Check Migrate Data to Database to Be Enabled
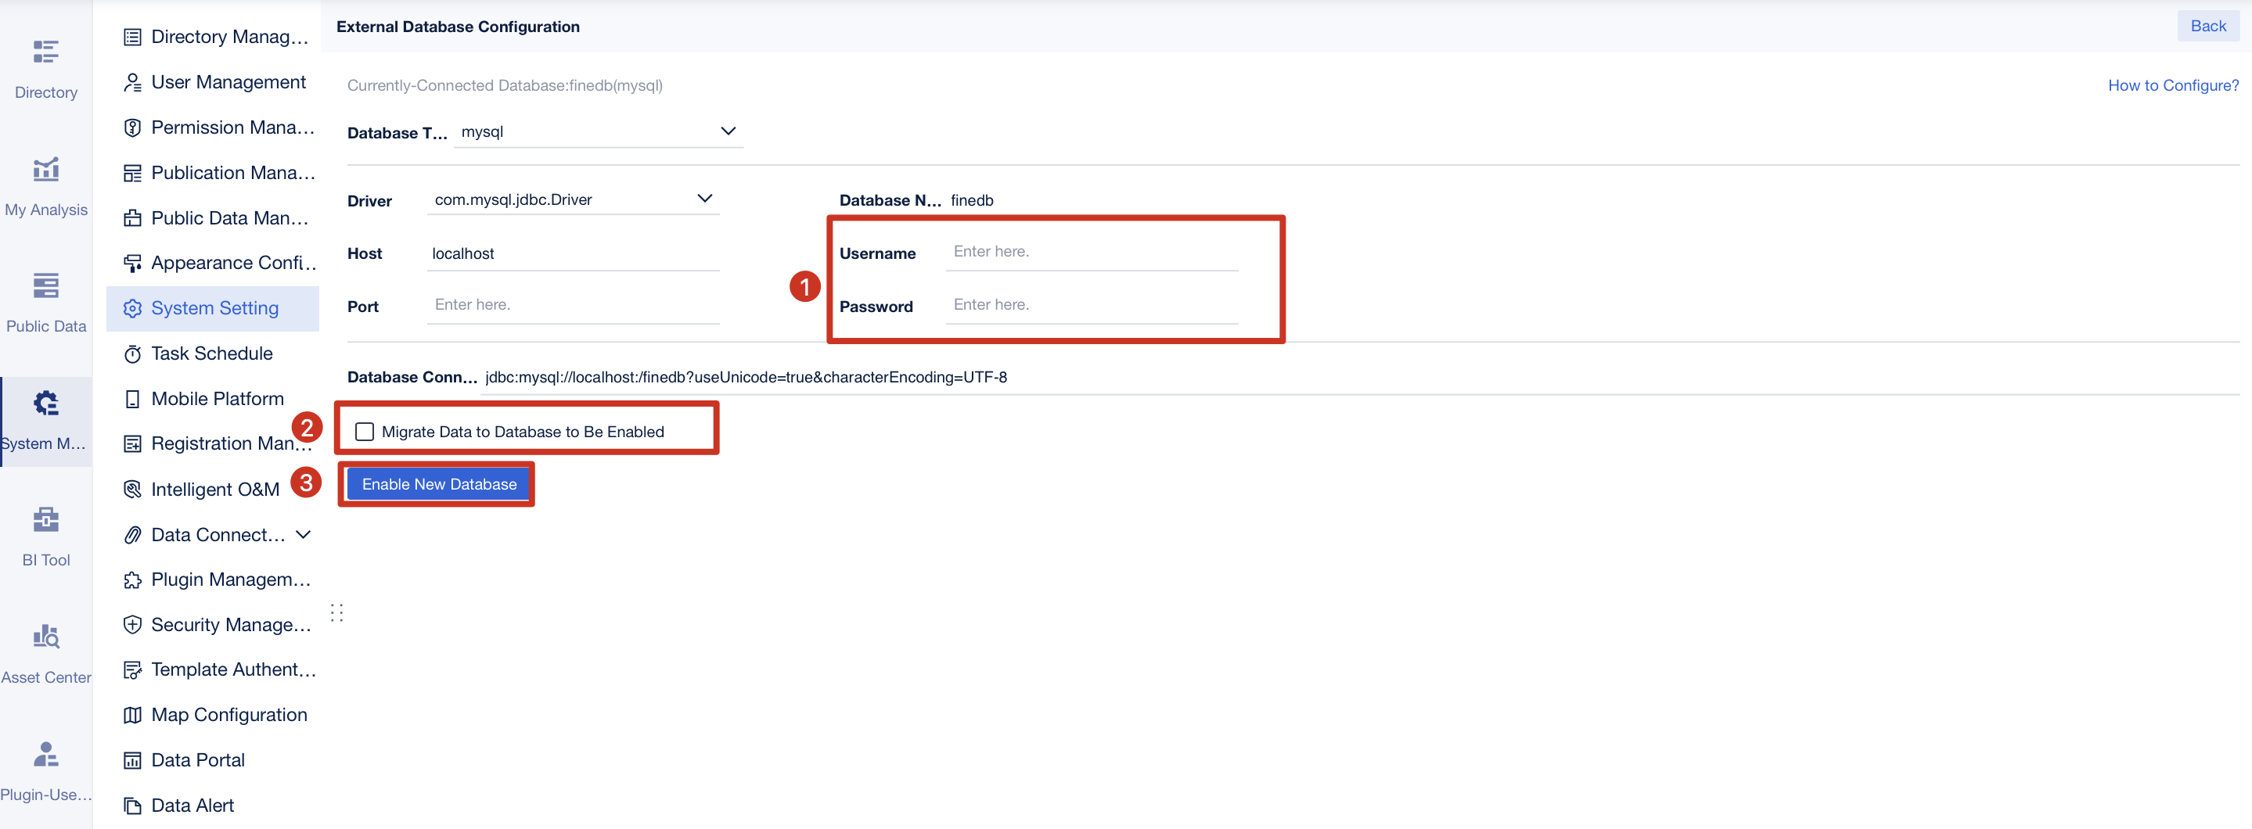This screenshot has width=2252, height=829. [x=364, y=431]
